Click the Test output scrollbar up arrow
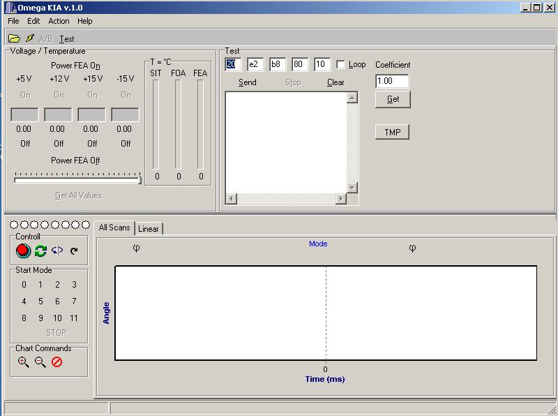 (x=352, y=98)
